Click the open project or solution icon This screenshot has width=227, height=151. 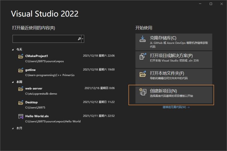coord(143,56)
